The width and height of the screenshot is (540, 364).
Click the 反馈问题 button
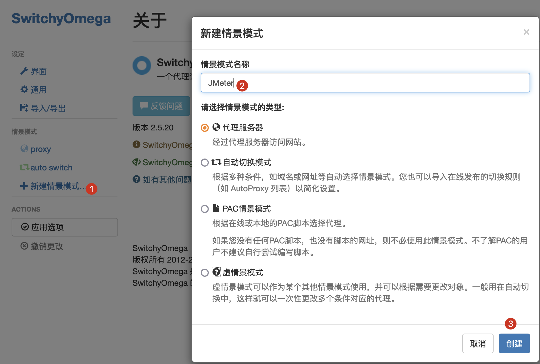click(162, 106)
